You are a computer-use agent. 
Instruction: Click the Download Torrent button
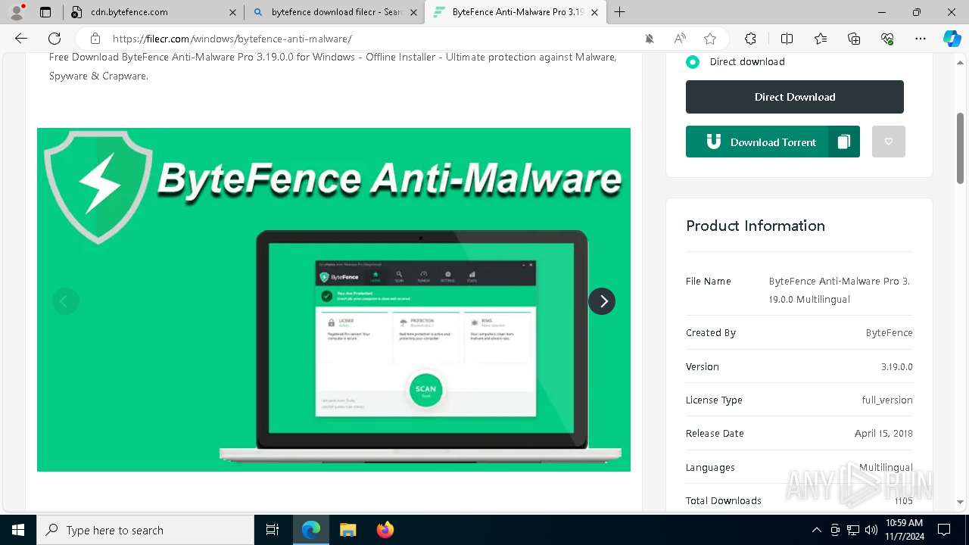click(x=757, y=142)
